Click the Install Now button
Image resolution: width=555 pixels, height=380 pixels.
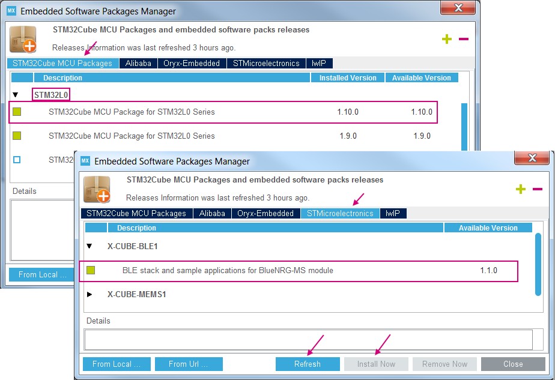coord(376,364)
